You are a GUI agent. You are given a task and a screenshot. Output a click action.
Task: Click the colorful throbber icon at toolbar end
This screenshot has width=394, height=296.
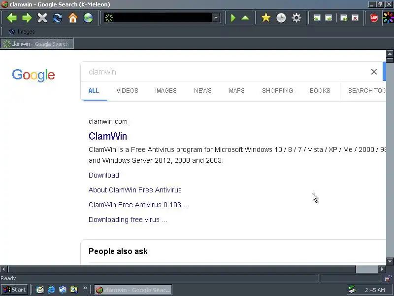pyautogui.click(x=388, y=18)
